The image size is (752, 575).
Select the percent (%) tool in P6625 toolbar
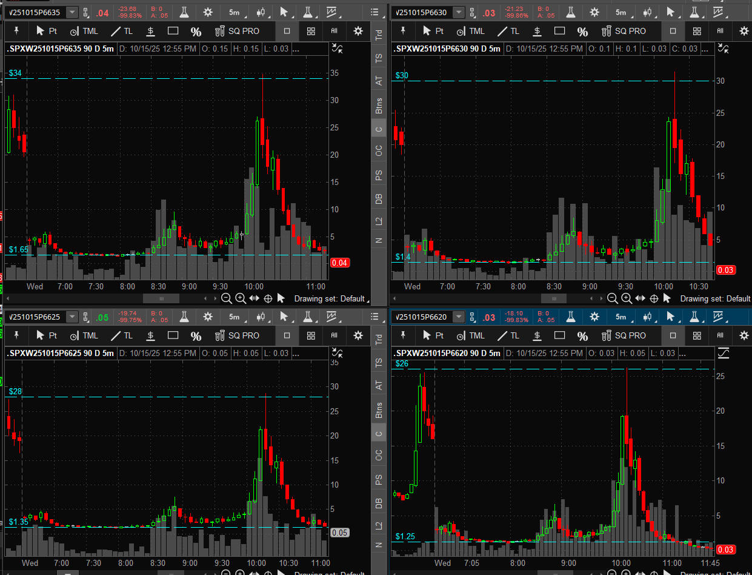(196, 336)
